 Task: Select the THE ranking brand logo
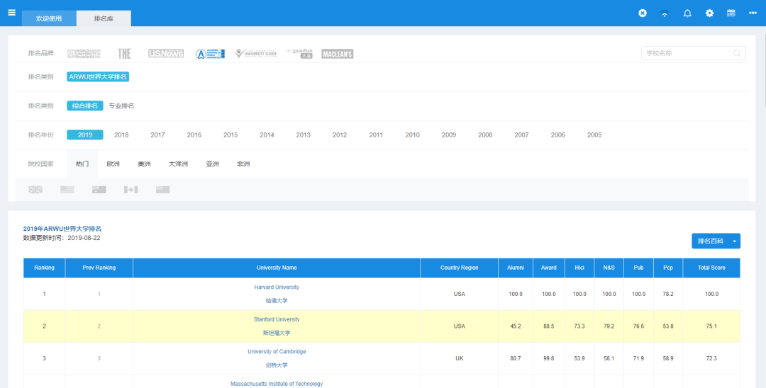click(124, 54)
